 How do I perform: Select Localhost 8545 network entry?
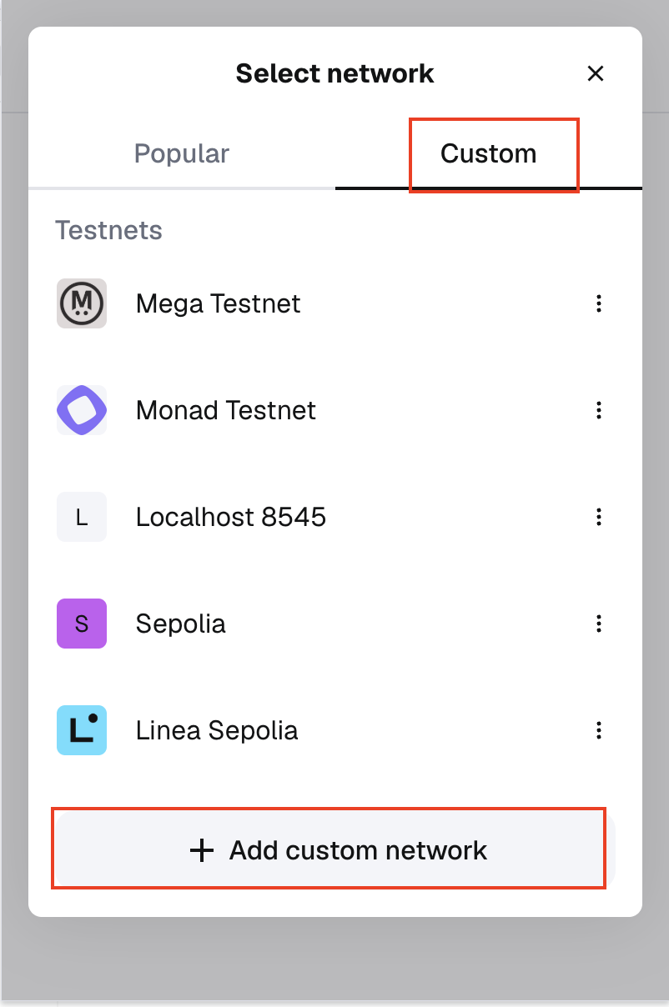pos(231,517)
